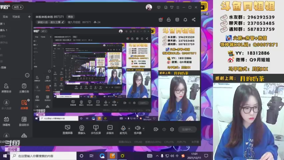Open the Windows action center notifications icon
This screenshot has width=284, height=160.
pyautogui.click(x=206, y=156)
